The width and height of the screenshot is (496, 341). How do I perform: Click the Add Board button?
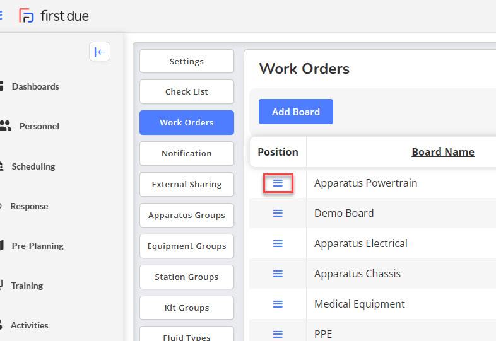click(x=296, y=112)
